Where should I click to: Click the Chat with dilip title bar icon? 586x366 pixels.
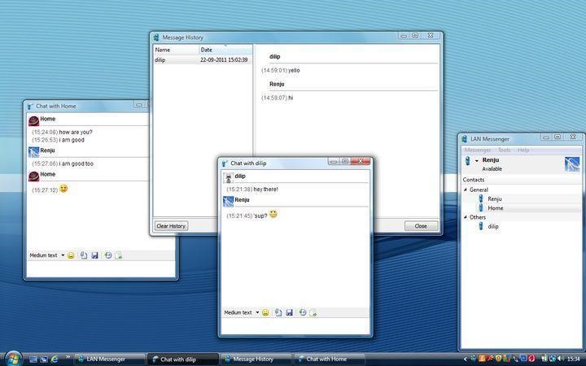click(225, 163)
